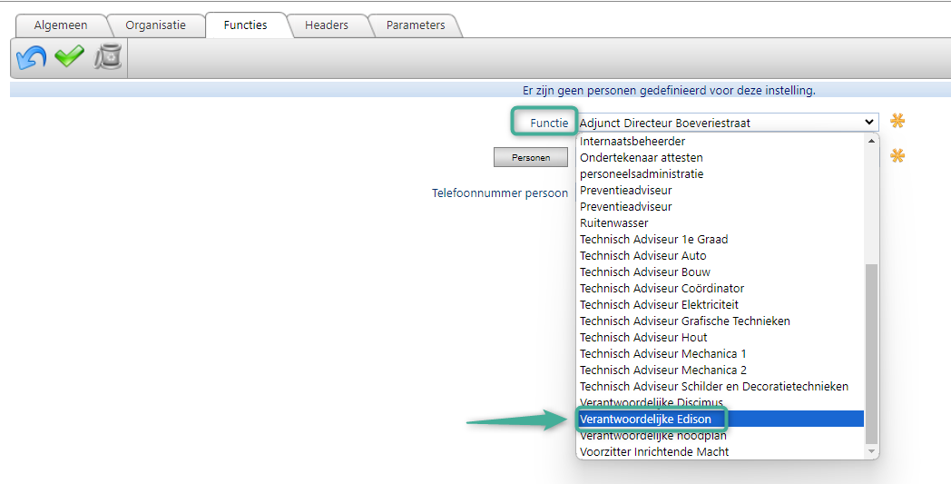951x484 pixels.
Task: Open the Functie combo box
Action: pos(727,123)
